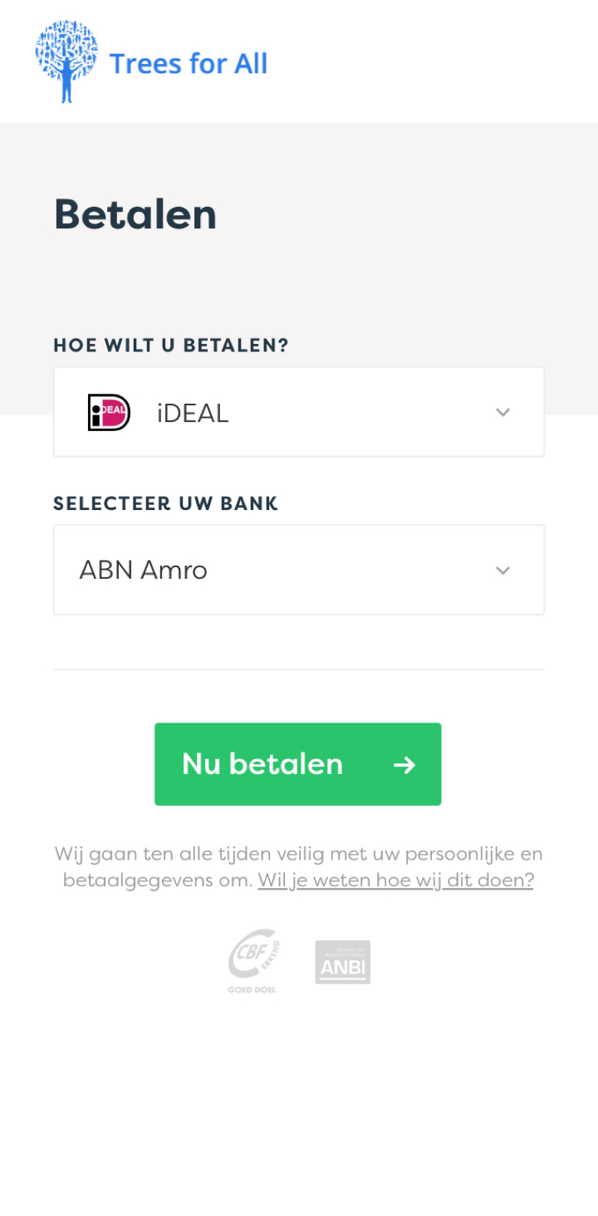
Task: Click the ANBI certification logo
Action: pos(342,962)
